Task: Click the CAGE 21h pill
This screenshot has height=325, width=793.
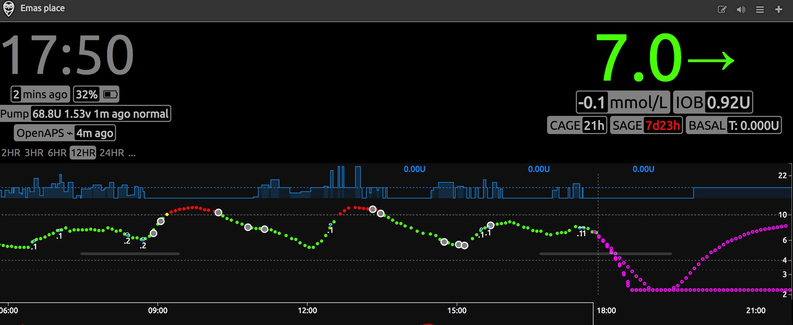Action: pos(577,126)
